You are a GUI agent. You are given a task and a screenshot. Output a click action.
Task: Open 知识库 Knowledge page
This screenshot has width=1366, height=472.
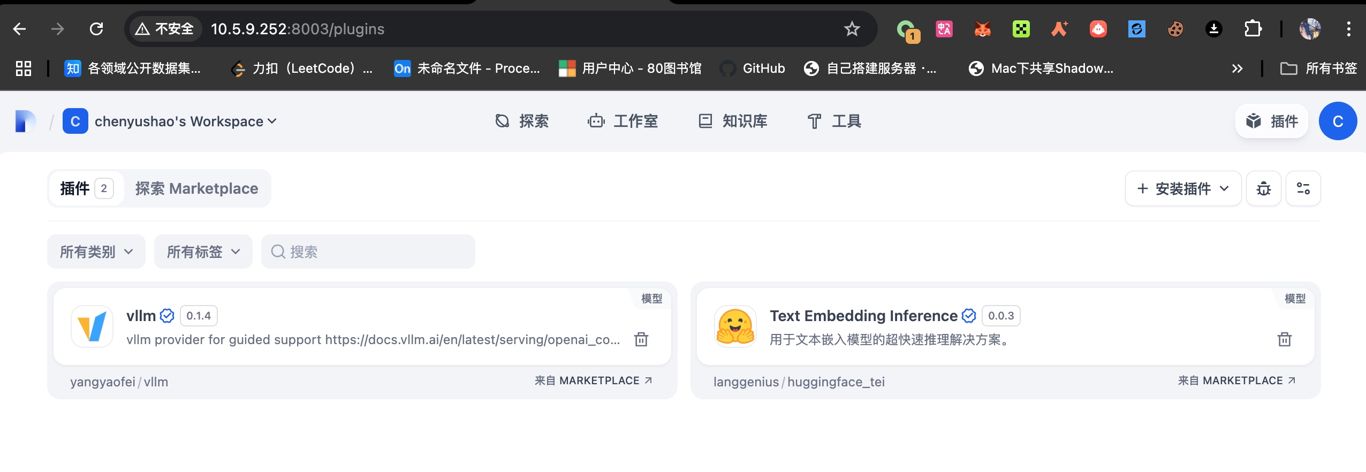(x=733, y=121)
